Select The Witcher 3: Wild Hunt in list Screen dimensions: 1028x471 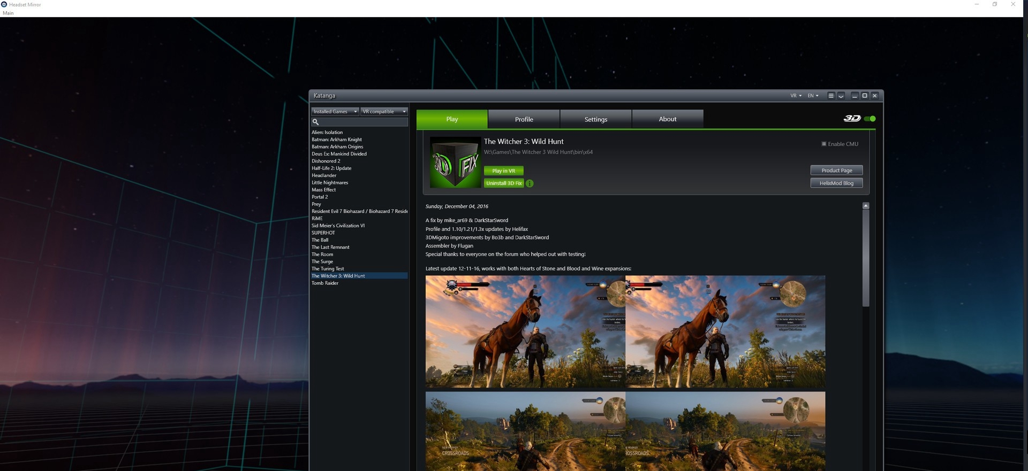pos(359,276)
